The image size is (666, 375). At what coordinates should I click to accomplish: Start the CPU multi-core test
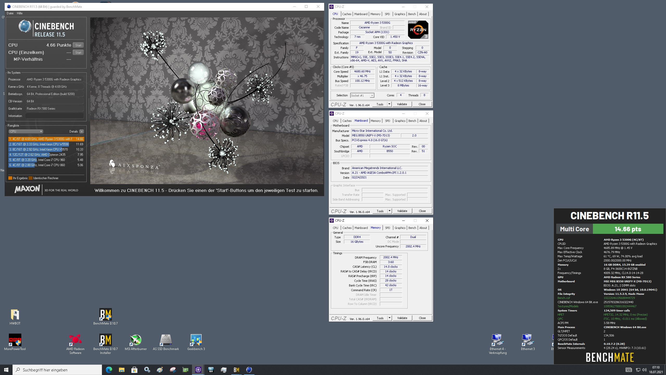(78, 45)
